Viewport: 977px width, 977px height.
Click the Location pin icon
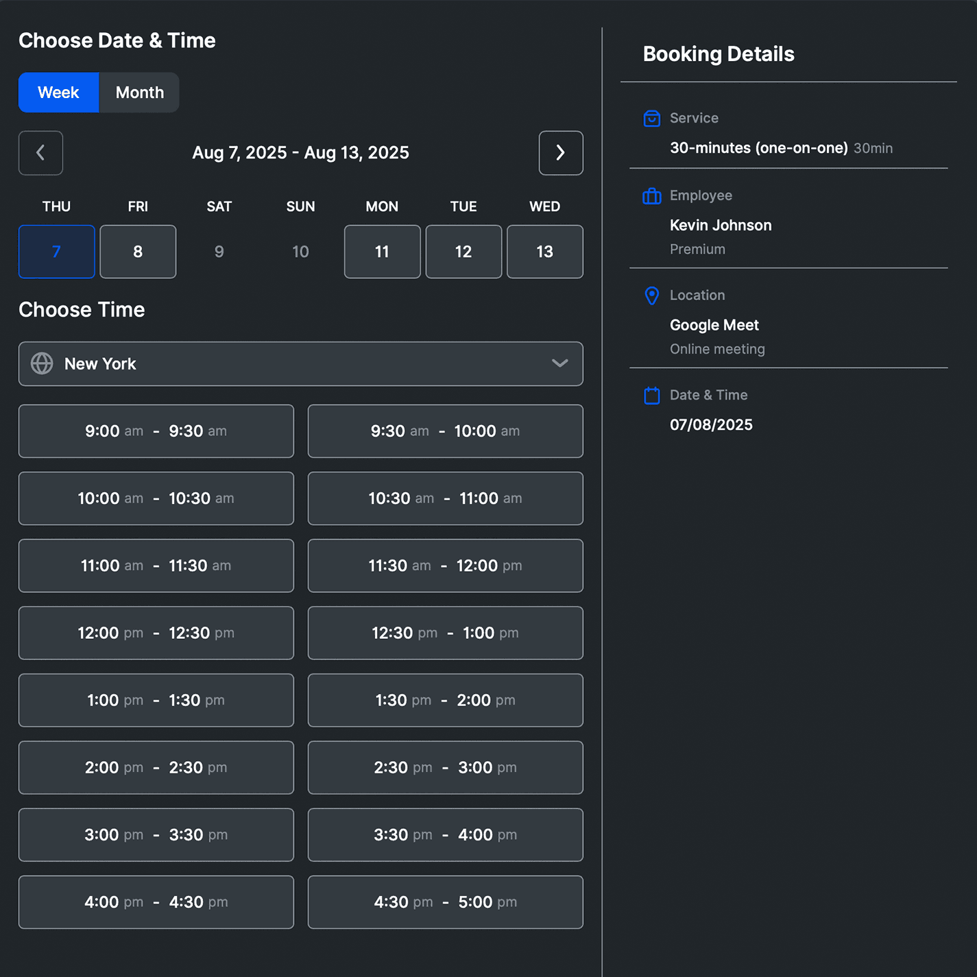(651, 295)
